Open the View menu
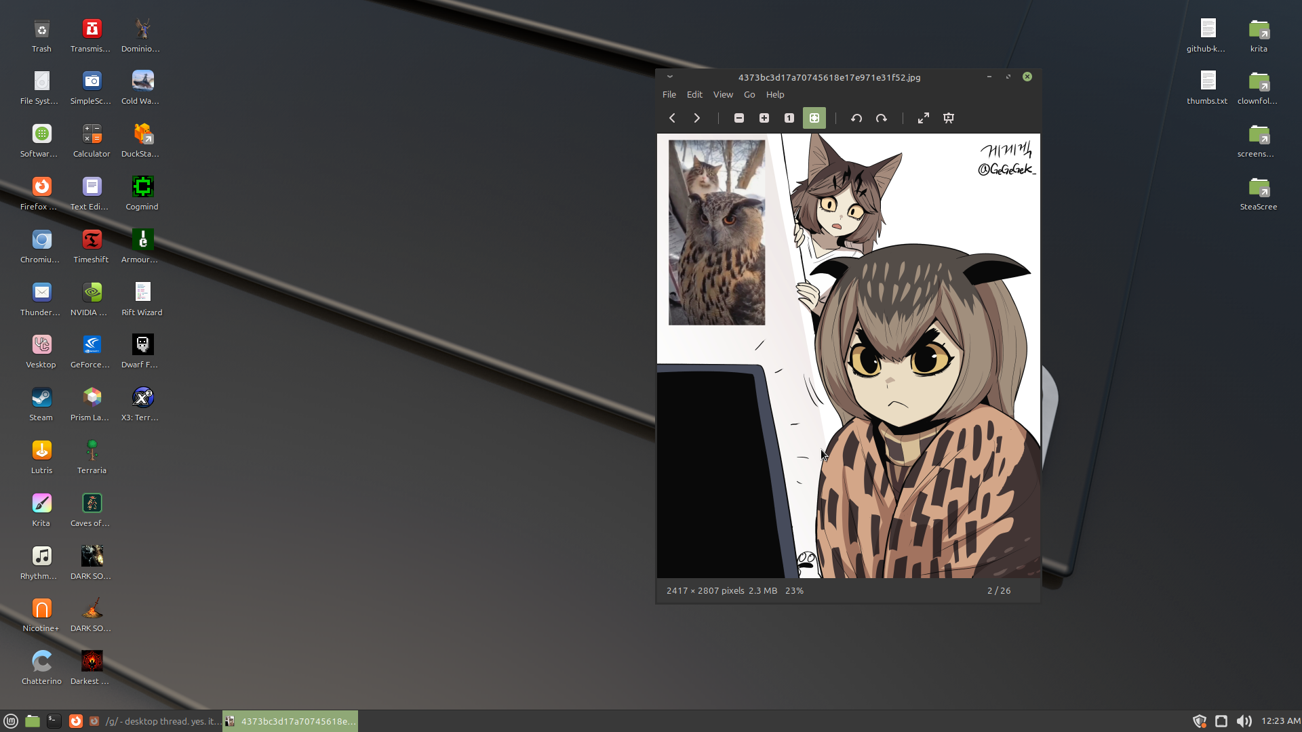The image size is (1302, 732). 723,94
